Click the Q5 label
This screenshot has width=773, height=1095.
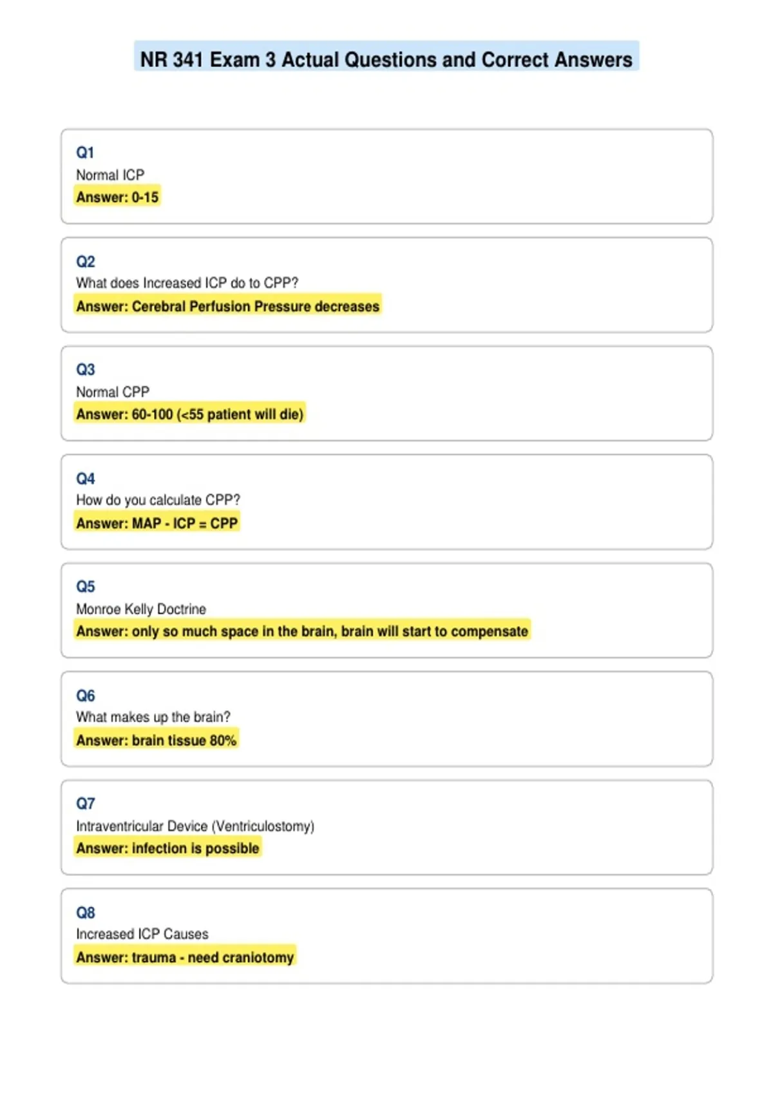click(85, 587)
